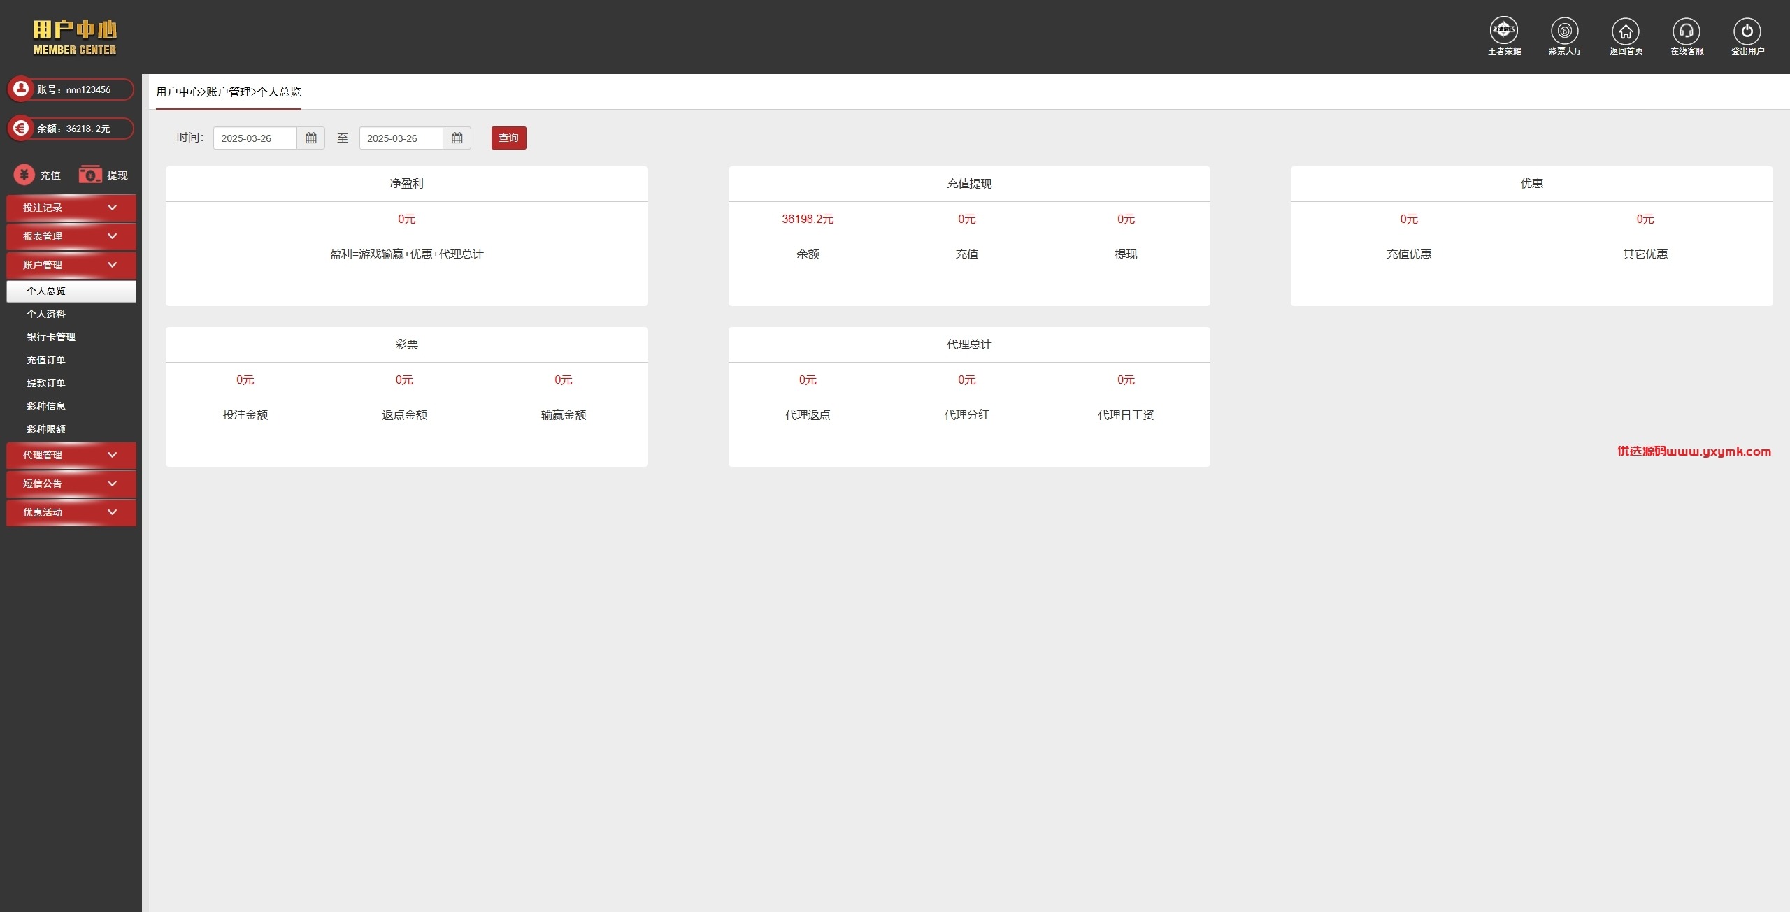Click the 提现 withdraw icon

coord(90,175)
